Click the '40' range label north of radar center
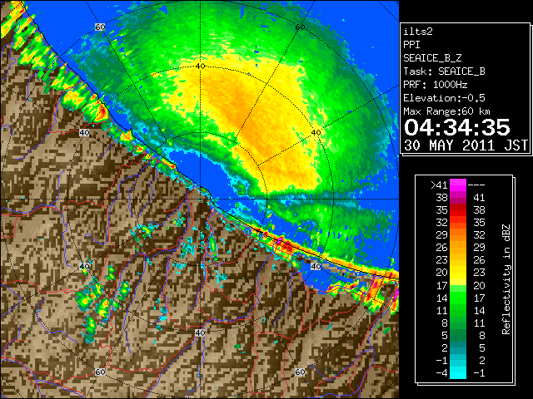 [201, 66]
